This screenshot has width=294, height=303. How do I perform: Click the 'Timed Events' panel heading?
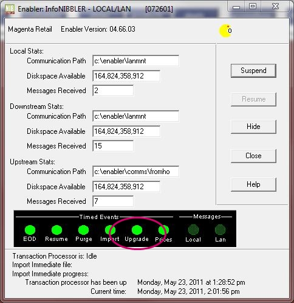click(99, 217)
